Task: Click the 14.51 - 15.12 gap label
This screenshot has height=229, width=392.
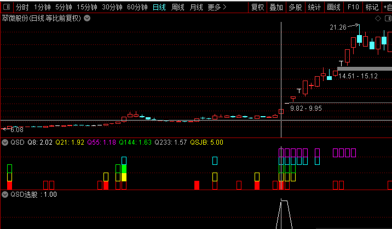Action: click(x=358, y=76)
